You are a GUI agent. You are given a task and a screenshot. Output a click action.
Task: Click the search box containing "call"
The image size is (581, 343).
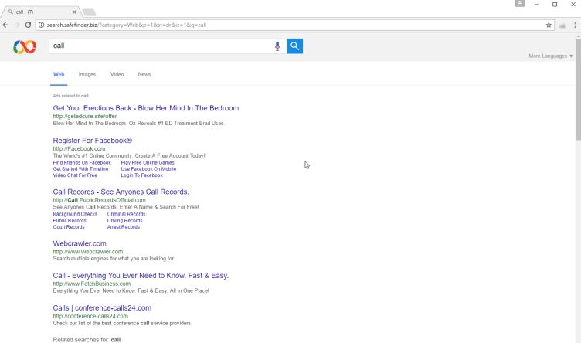point(158,46)
